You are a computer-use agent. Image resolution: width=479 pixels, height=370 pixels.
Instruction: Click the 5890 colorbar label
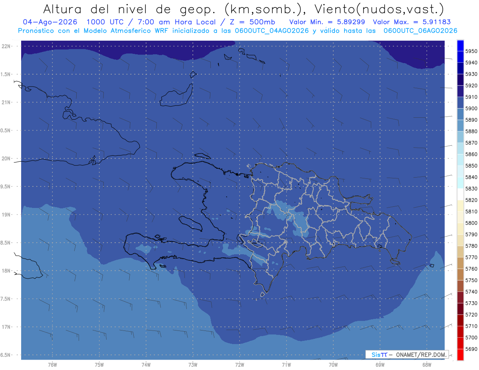(x=471, y=120)
